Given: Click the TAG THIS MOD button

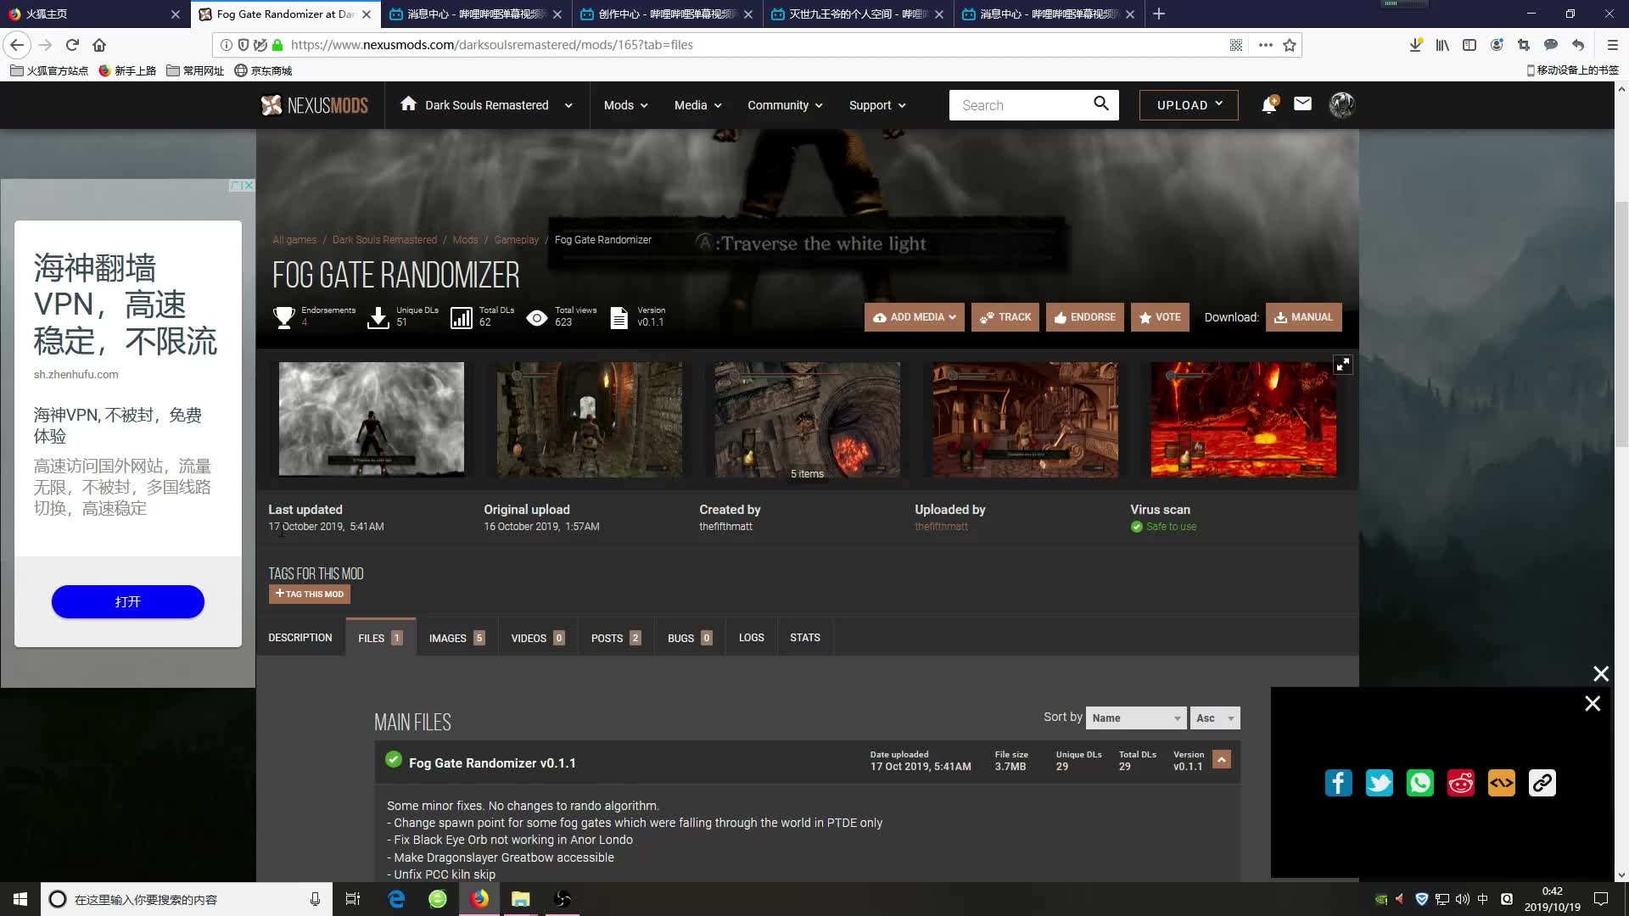Looking at the screenshot, I should pos(310,594).
